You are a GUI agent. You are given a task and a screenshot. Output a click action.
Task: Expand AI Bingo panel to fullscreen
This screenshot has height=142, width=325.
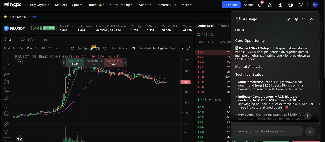(x=289, y=19)
